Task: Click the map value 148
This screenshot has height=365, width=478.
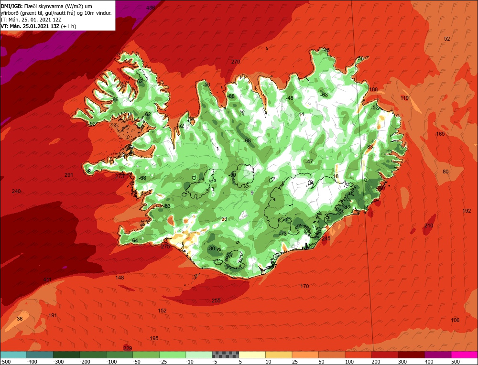Action: click(x=120, y=278)
